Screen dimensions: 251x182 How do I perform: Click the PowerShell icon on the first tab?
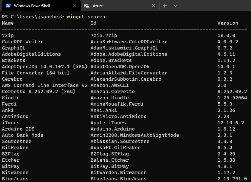(8, 6)
